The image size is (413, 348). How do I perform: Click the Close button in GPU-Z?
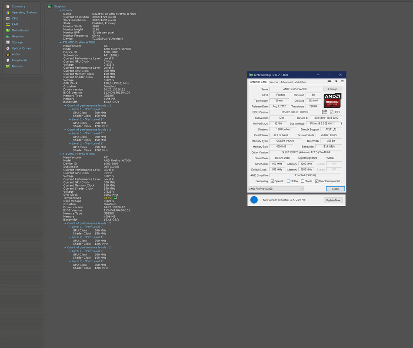(335, 189)
